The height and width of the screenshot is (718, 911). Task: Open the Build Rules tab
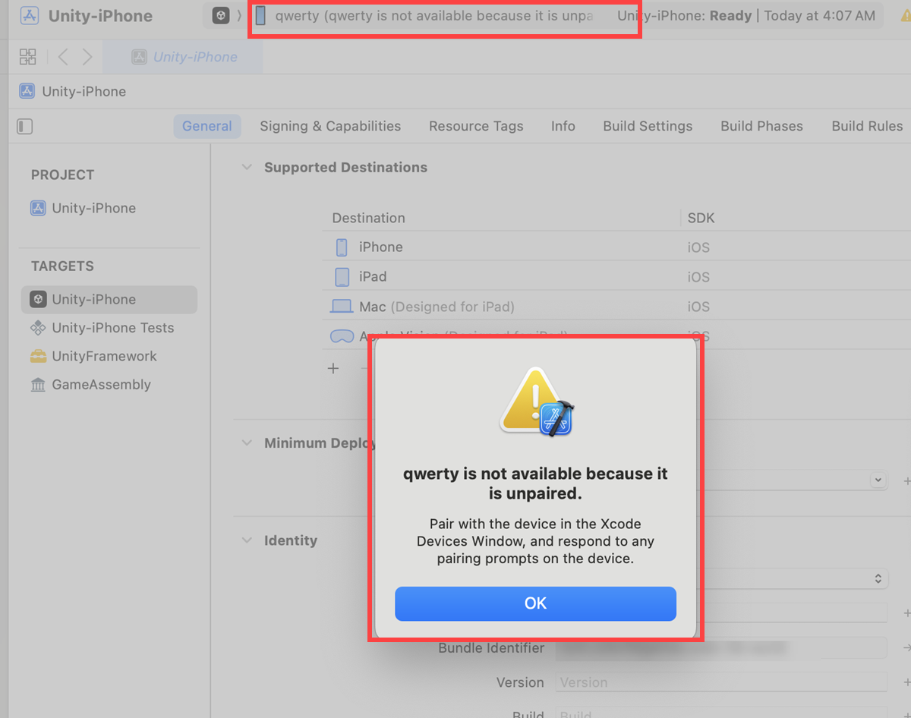tap(867, 126)
